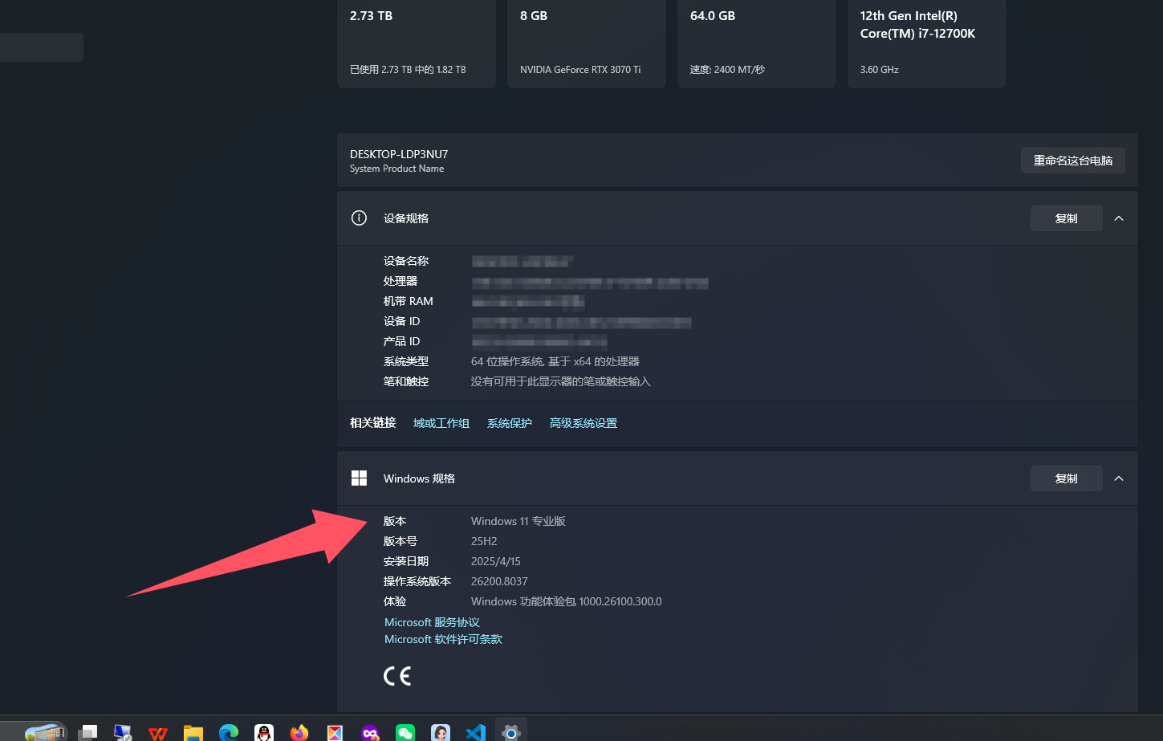The height and width of the screenshot is (741, 1163).
Task: Open the Task View taskbar icon
Action: click(88, 732)
